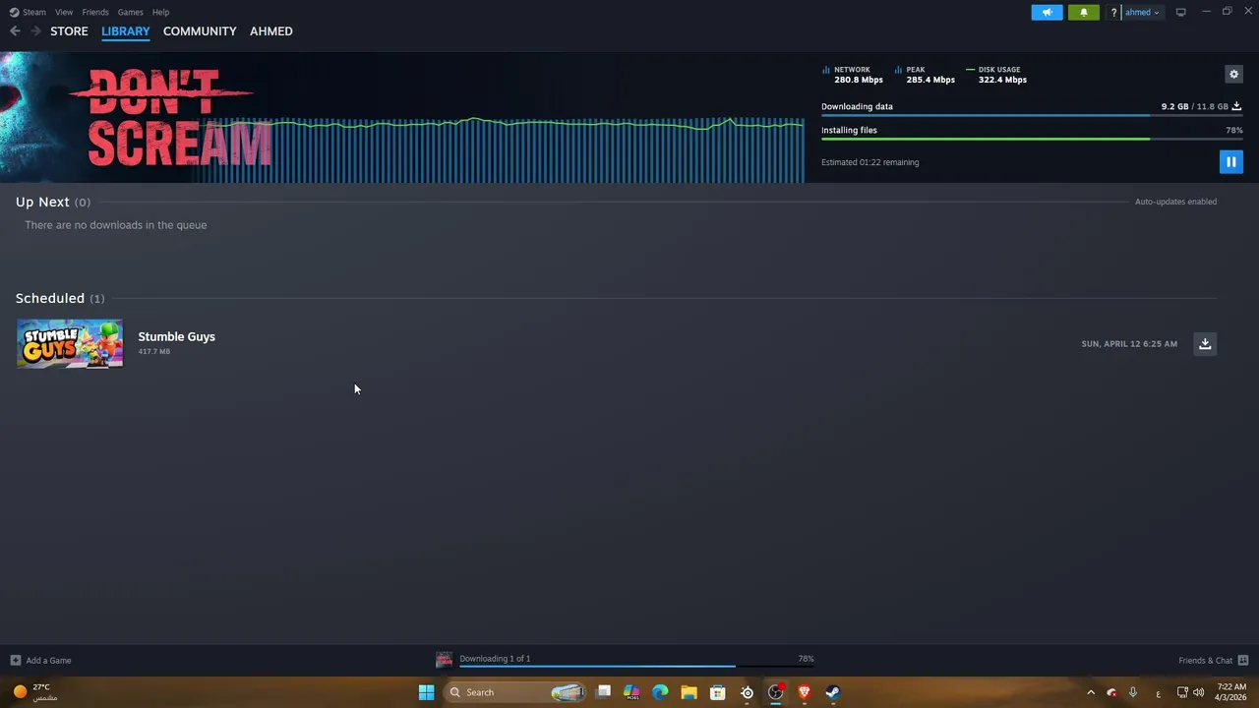The height and width of the screenshot is (708, 1259).
Task: Click the NETWORK 280.8 Mbps stat
Action: pyautogui.click(x=853, y=75)
